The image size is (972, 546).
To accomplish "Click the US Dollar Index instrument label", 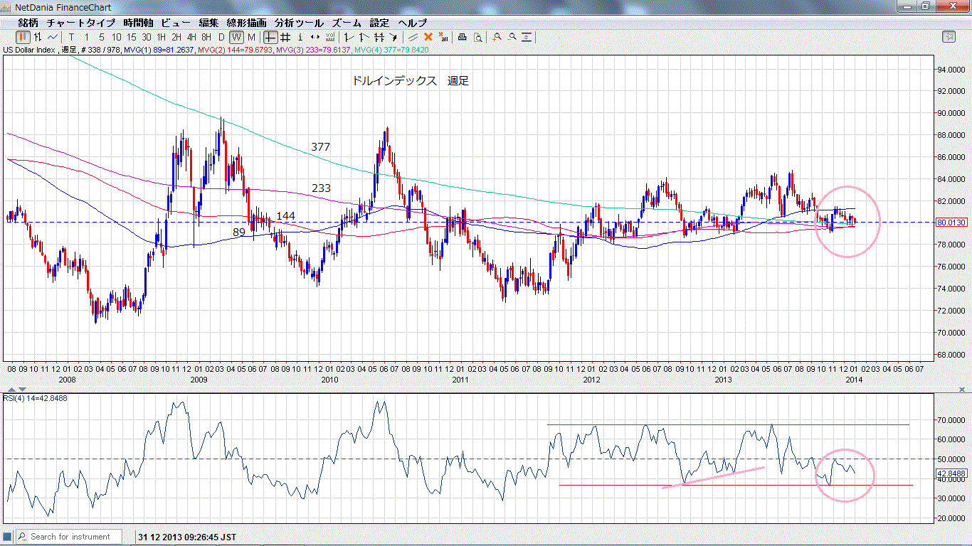I will coord(31,50).
